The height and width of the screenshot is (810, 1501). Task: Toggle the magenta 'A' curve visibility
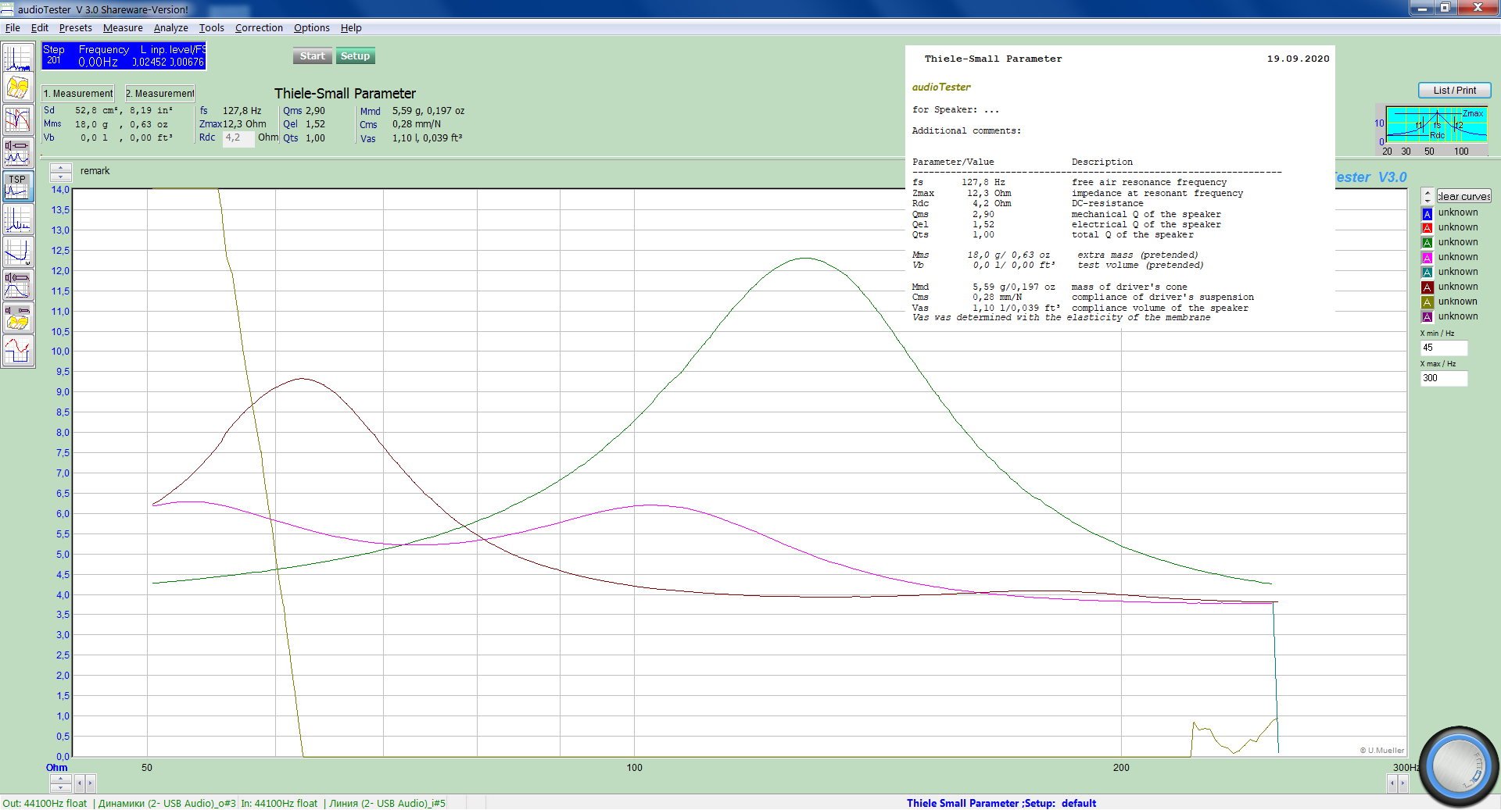[x=1427, y=258]
